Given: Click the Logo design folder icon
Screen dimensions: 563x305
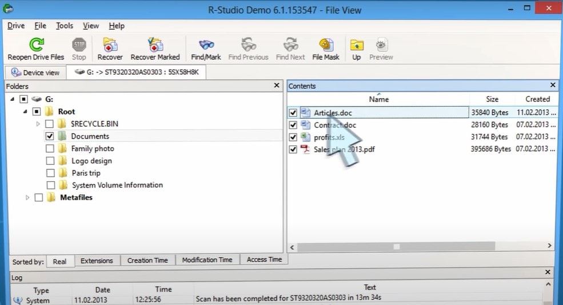Looking at the screenshot, I should click(63, 160).
